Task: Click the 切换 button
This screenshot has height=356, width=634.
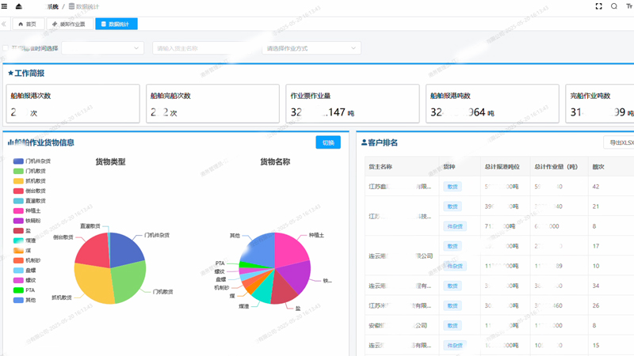Action: (328, 142)
